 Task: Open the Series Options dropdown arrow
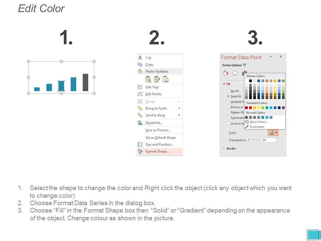[244, 65]
